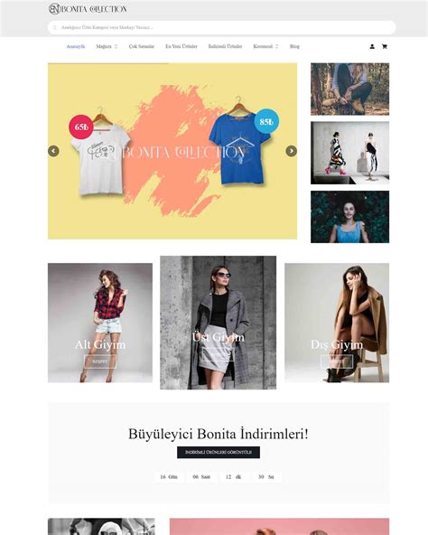The width and height of the screenshot is (428, 535).
Task: Click the red 65₺ price badge
Action: pos(81,127)
